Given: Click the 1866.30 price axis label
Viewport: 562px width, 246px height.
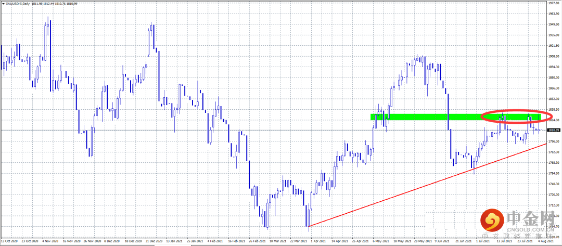Looking at the screenshot, I should pos(554,88).
